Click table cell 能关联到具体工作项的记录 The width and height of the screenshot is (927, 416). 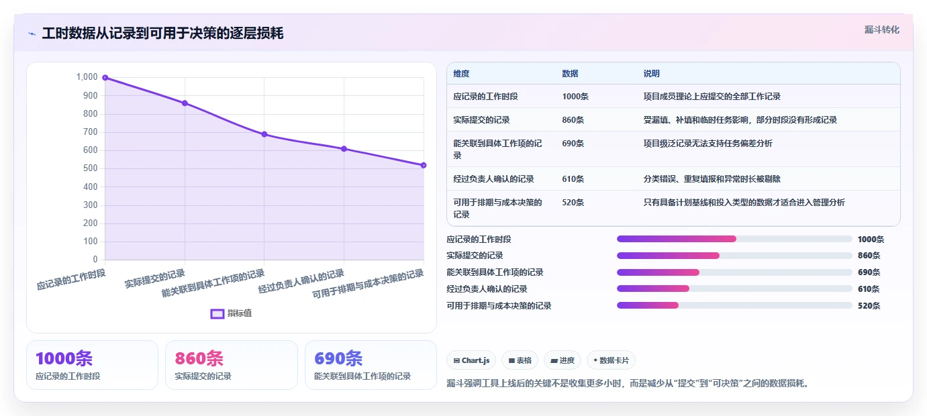[x=497, y=150]
